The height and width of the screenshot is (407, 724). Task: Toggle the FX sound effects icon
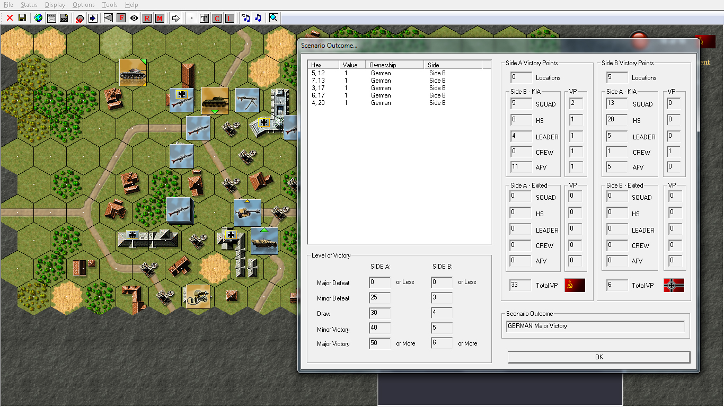pos(245,18)
